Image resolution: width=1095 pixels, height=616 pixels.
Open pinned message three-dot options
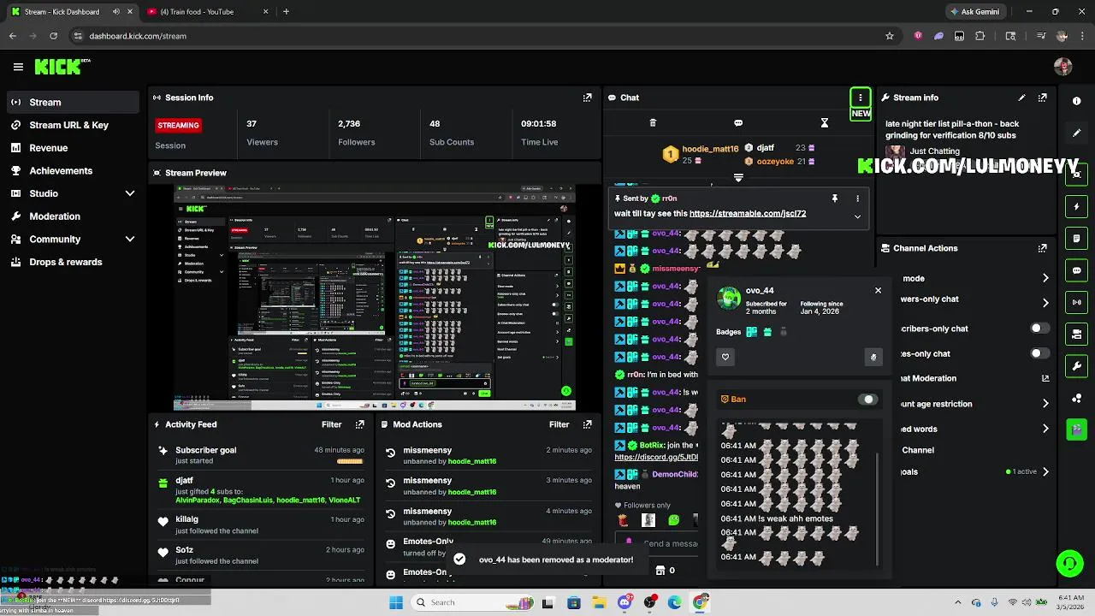[857, 198]
